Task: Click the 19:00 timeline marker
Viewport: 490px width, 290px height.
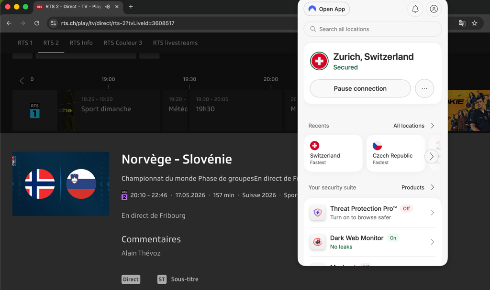Action: pyautogui.click(x=108, y=79)
